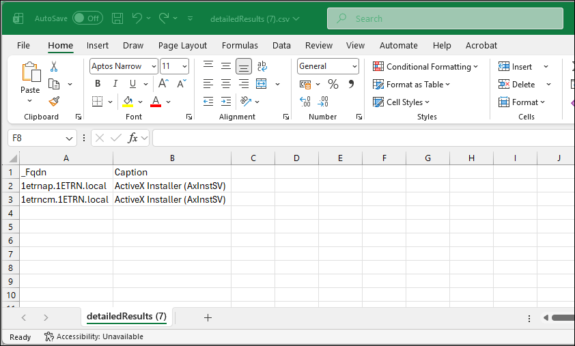The height and width of the screenshot is (346, 575).
Task: Click the Cell Styles button
Action: pos(402,102)
